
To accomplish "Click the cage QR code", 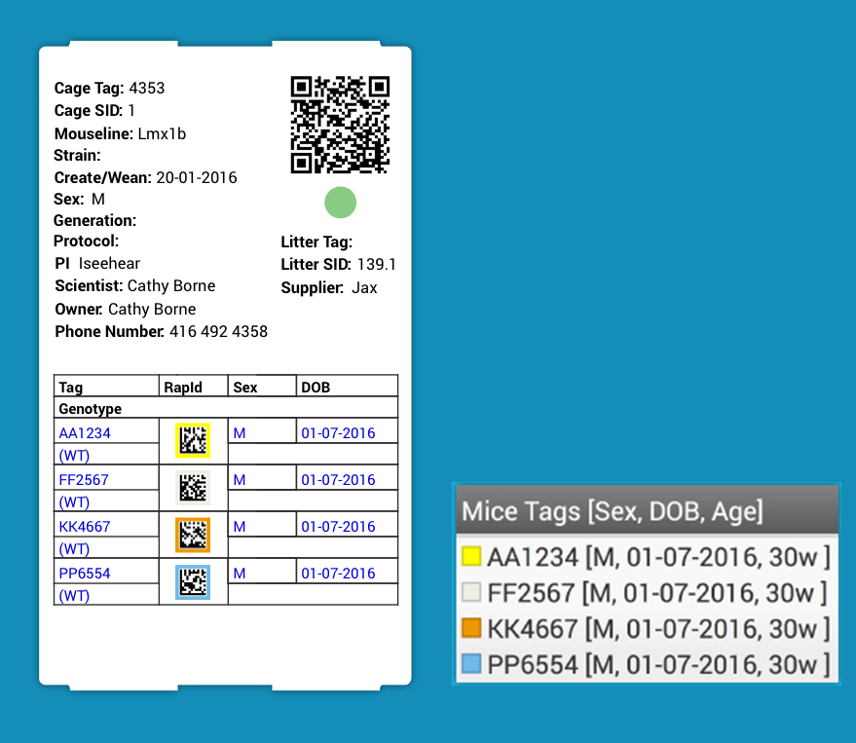I will pos(340,125).
